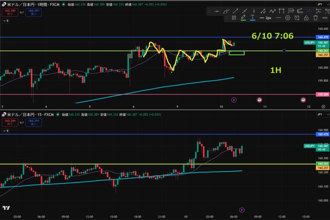This screenshot has height=220, width=330.
Task: Click the 160.386 sell button on 1H chart
Action: [x=10, y=12]
